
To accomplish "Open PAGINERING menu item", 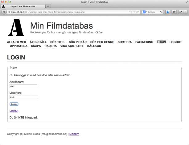I will pos(144,42).
